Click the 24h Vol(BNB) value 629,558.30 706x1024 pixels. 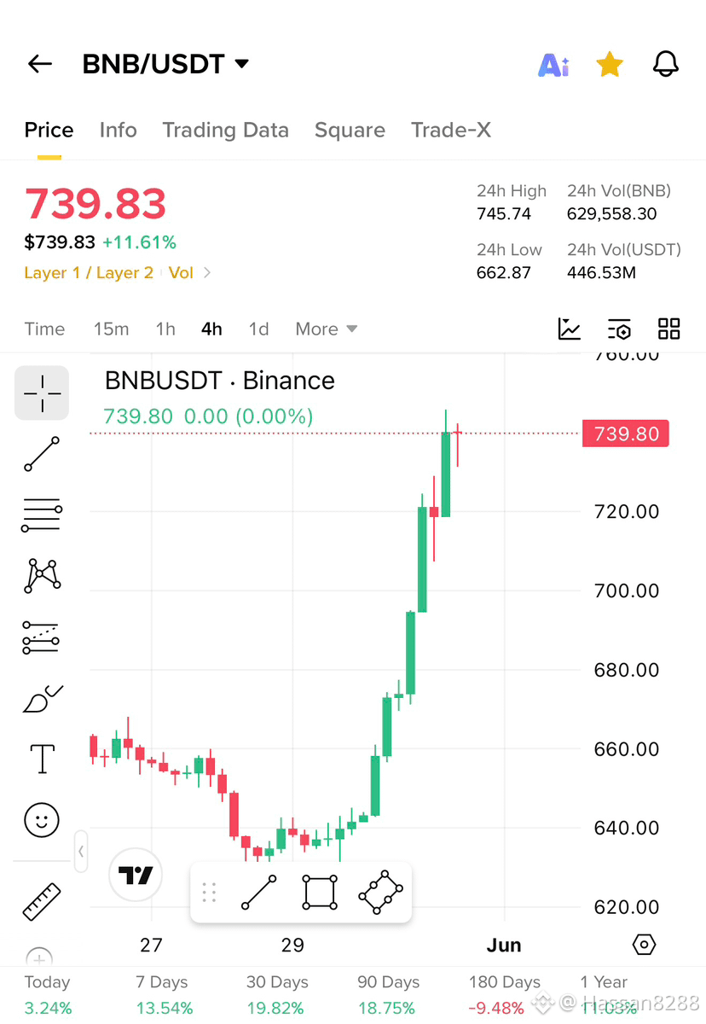coord(612,213)
